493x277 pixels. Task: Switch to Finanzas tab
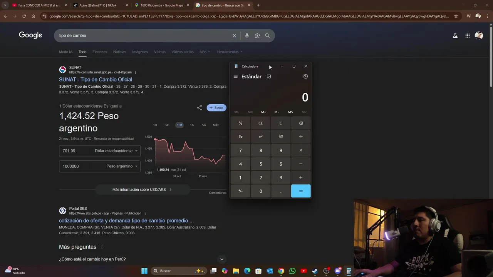(100, 52)
